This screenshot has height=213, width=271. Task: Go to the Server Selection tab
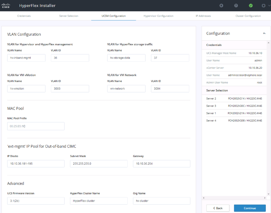69,16
